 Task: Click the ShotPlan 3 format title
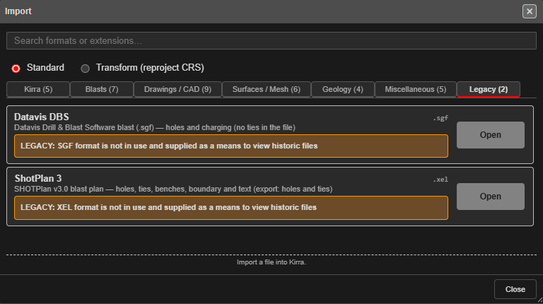tap(38, 178)
